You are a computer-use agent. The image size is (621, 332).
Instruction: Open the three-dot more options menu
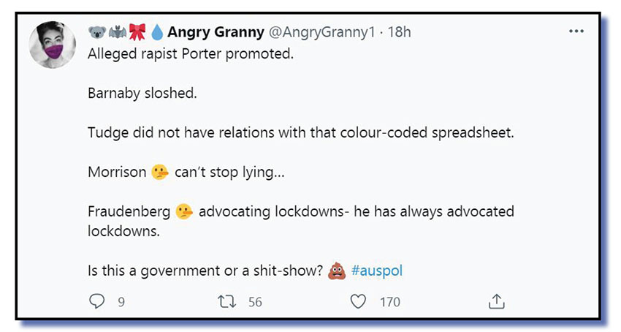576,32
